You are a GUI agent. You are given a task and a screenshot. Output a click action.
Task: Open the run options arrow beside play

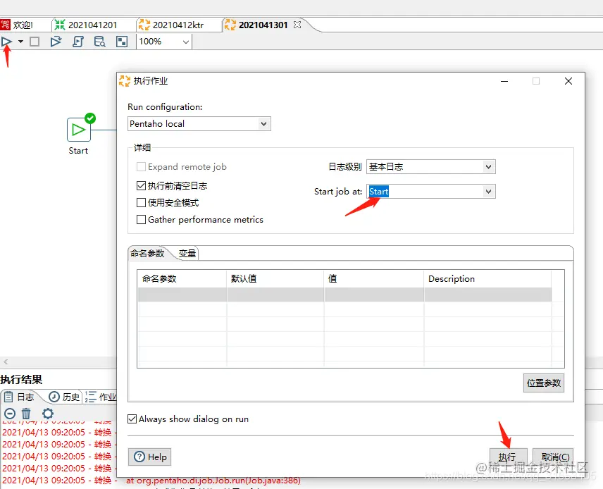coord(20,42)
